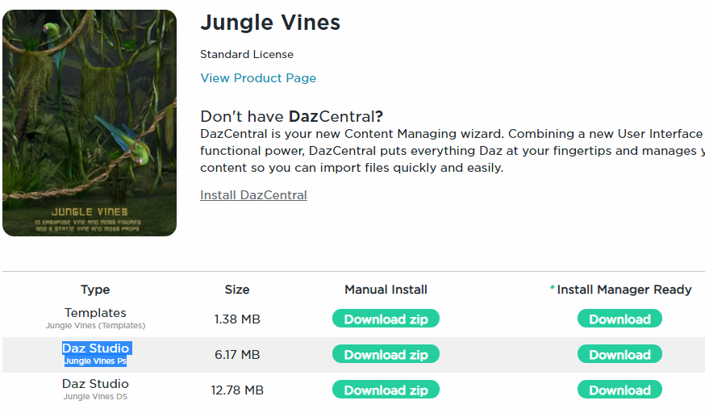705x413 pixels.
Task: Open the Jungle Vines product thumbnail
Action: tap(90, 123)
